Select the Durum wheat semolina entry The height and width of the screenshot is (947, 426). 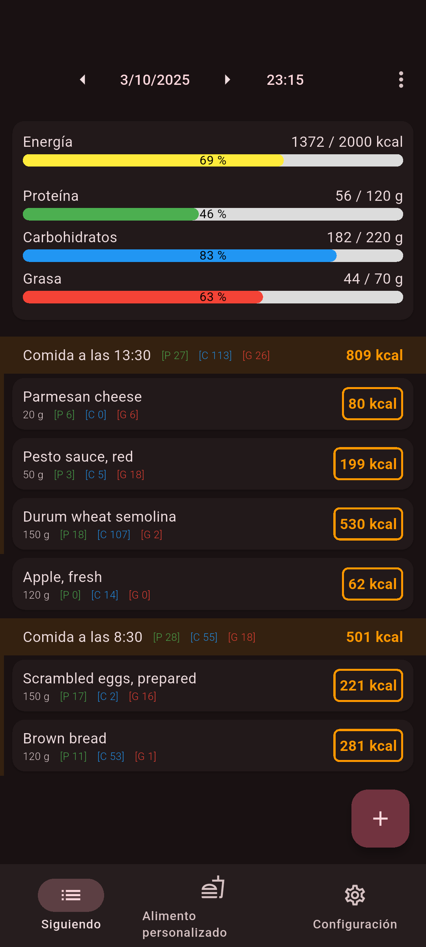click(158, 524)
